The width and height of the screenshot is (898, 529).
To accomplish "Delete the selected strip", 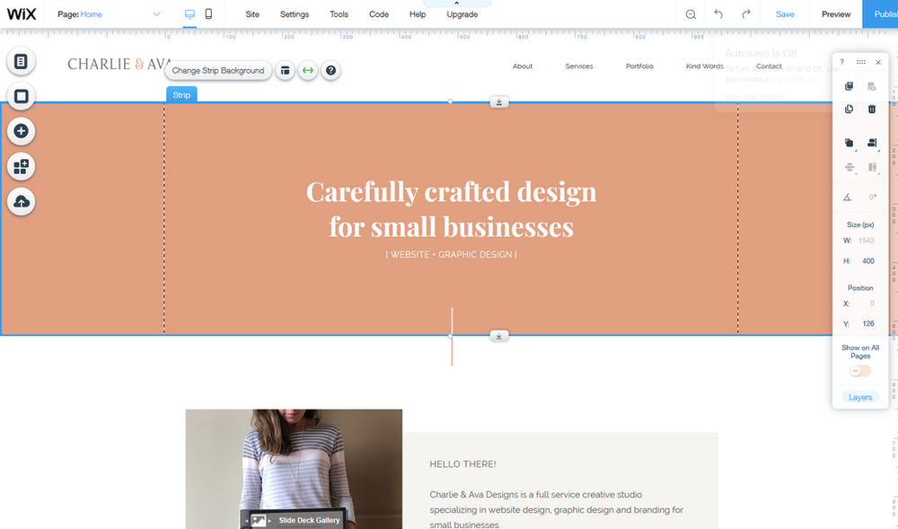I will [x=871, y=109].
